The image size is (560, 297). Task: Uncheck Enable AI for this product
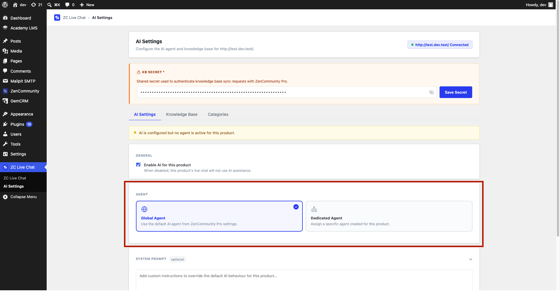pyautogui.click(x=138, y=165)
